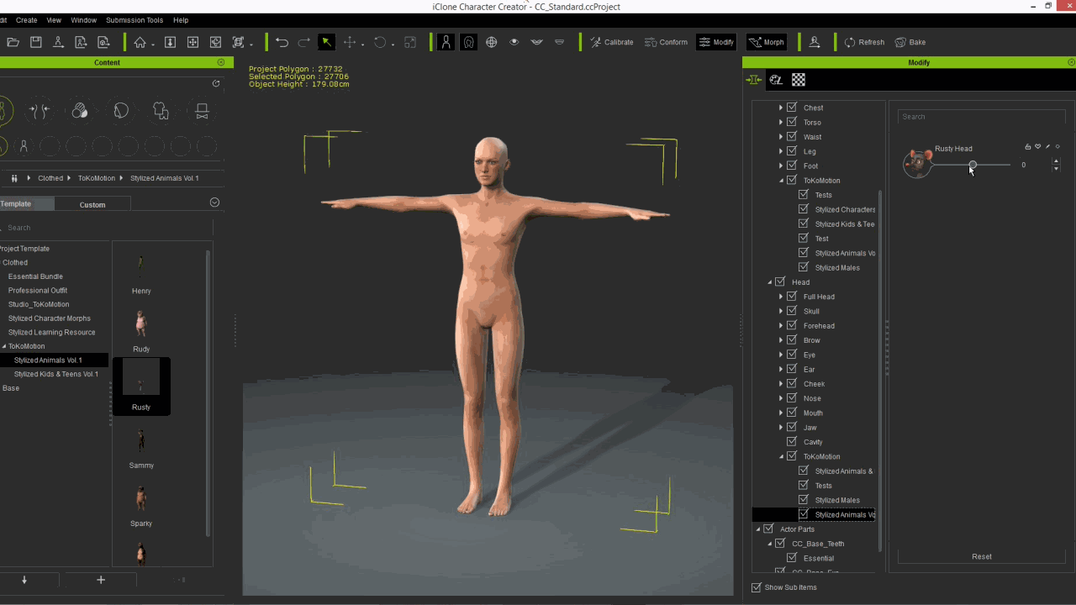
Task: Expand the Waist tree node
Action: (x=781, y=137)
